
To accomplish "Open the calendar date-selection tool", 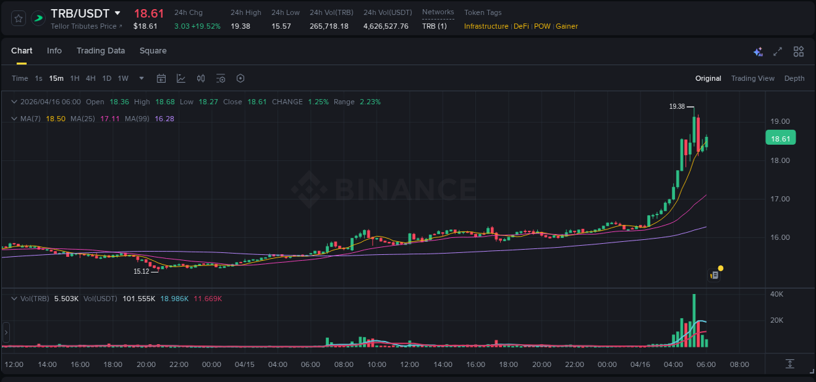I will coord(161,78).
